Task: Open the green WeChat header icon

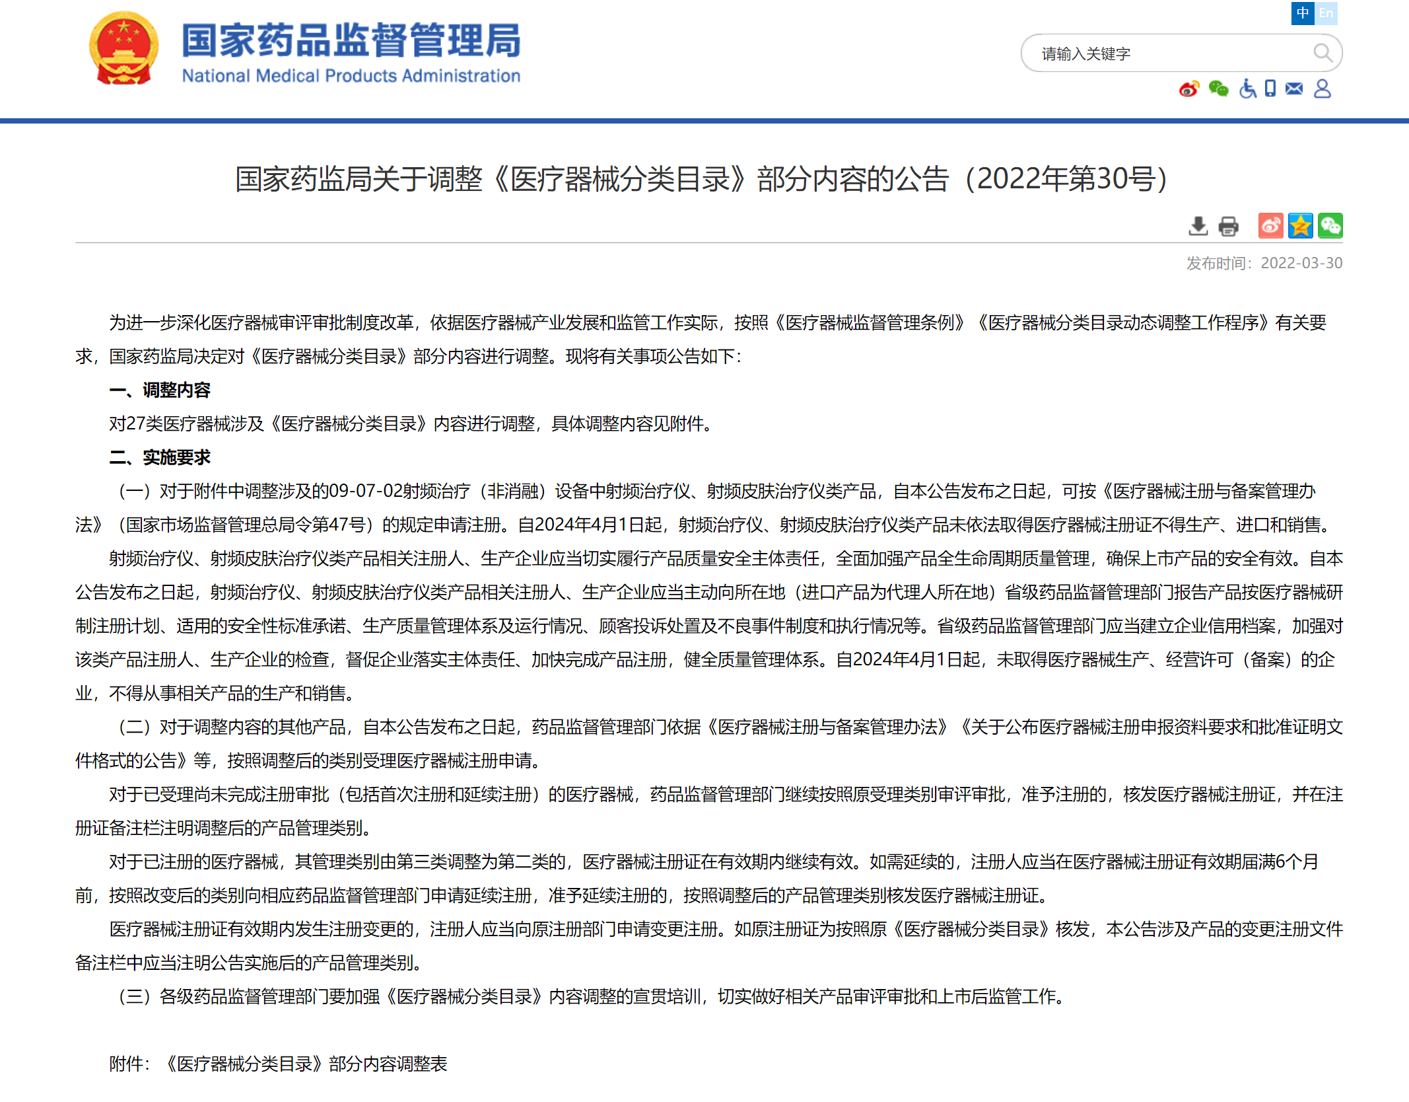Action: [1218, 89]
